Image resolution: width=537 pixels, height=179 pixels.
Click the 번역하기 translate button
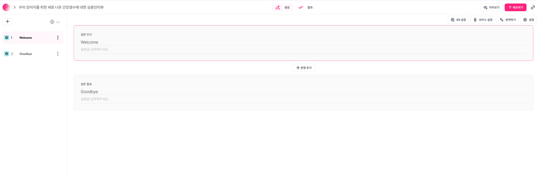pos(508,20)
